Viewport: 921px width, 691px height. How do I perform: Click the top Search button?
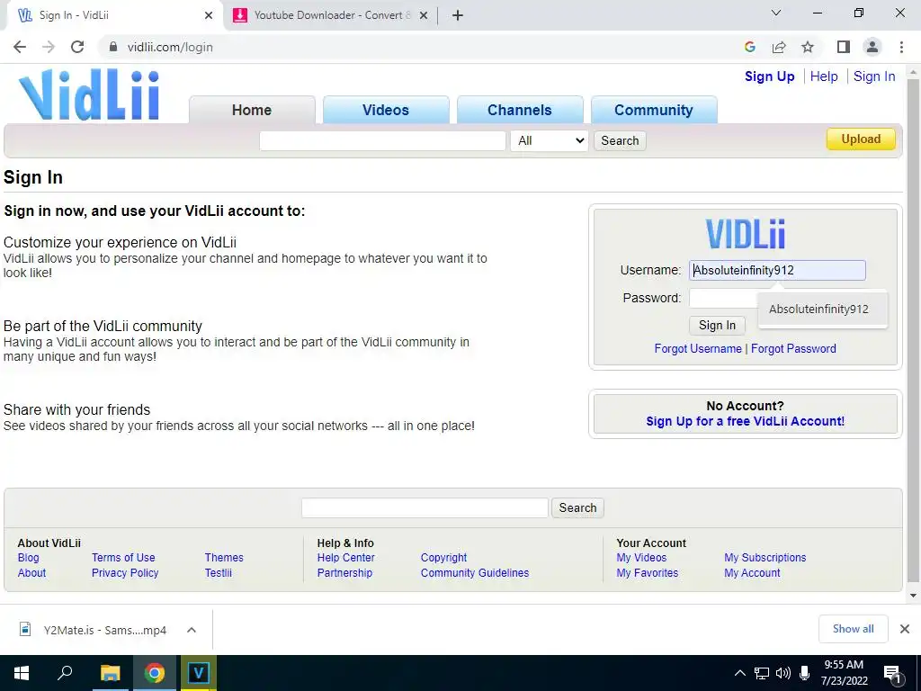click(x=620, y=141)
